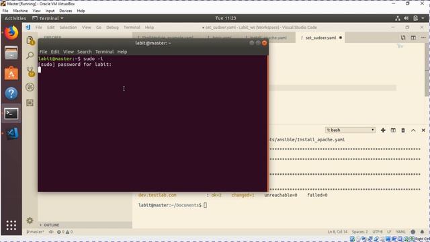
Task: Open git branch master in status bar
Action: pos(35,232)
